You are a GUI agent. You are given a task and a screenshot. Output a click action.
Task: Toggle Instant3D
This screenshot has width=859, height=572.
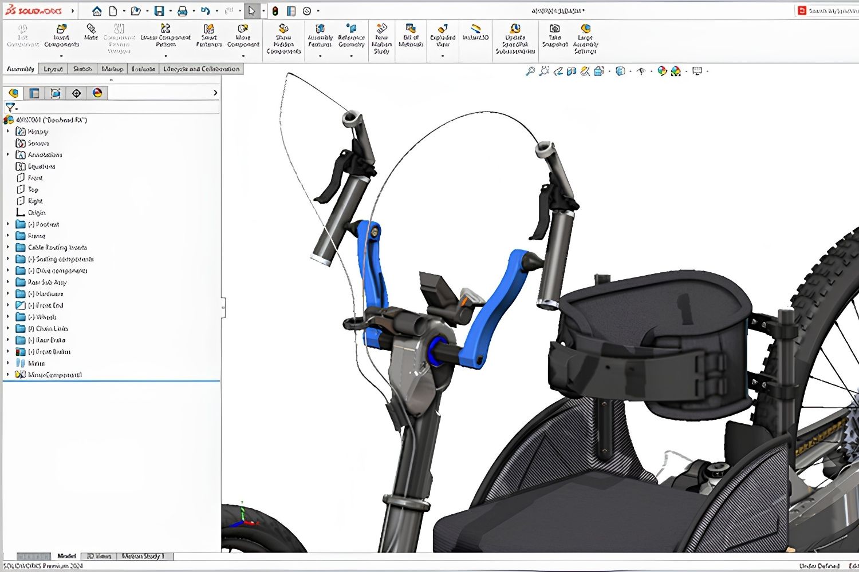point(475,33)
